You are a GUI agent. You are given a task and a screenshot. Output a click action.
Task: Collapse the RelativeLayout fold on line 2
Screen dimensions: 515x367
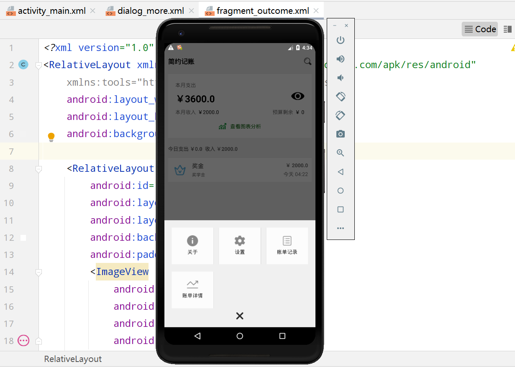(x=38, y=65)
